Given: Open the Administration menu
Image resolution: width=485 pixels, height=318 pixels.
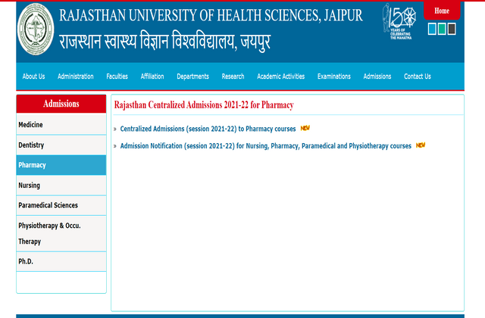Looking at the screenshot, I should 76,76.
